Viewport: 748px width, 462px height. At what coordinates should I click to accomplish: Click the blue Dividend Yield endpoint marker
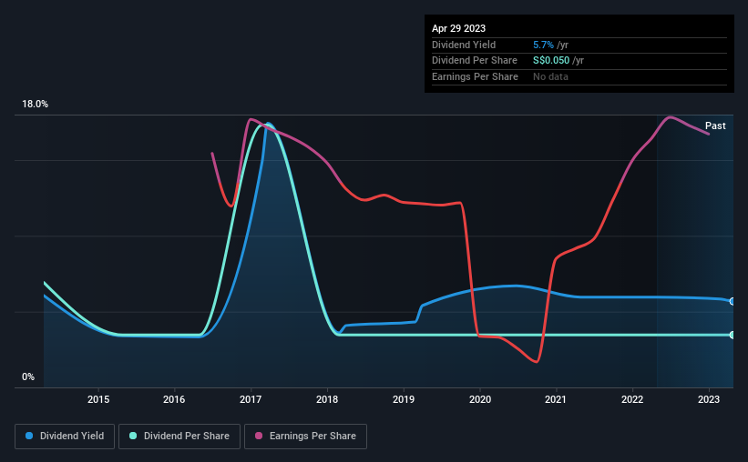[733, 302]
